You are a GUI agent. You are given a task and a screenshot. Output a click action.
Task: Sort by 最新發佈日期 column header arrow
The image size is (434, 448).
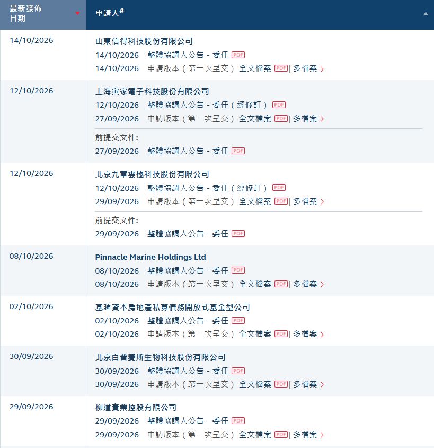click(x=77, y=13)
